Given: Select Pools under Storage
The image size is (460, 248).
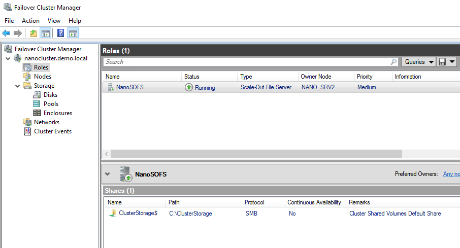Looking at the screenshot, I should click(x=51, y=104).
